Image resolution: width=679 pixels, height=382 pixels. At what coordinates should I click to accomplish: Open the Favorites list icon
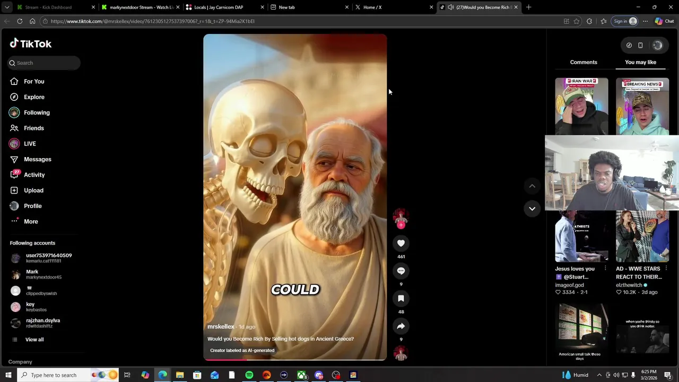(604, 21)
